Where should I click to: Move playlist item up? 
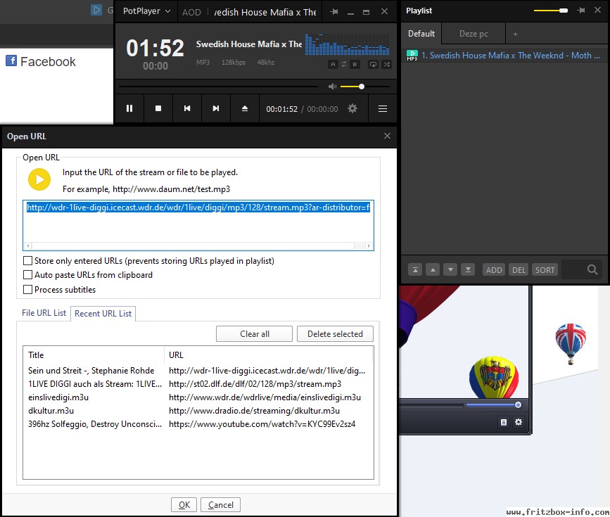click(433, 269)
